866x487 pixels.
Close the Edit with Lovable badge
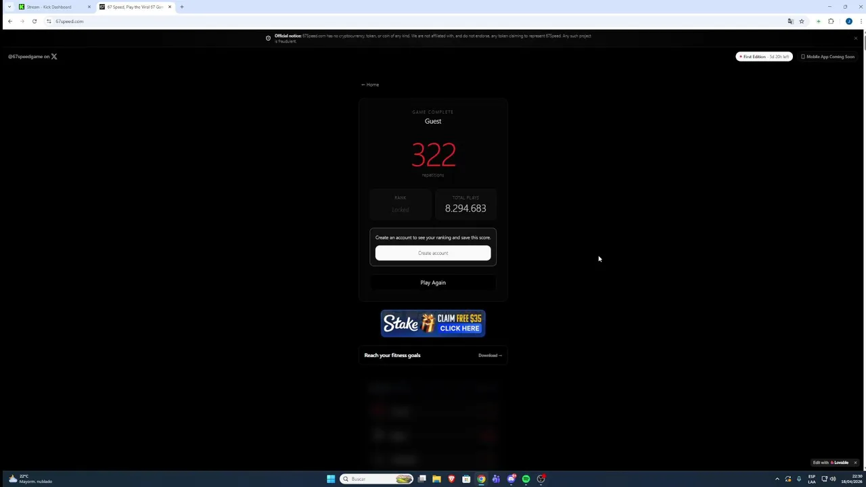855,463
